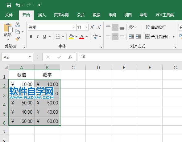Click the Insert Function fx icon
Image resolution: width=182 pixels, height=142 pixels.
[70, 57]
